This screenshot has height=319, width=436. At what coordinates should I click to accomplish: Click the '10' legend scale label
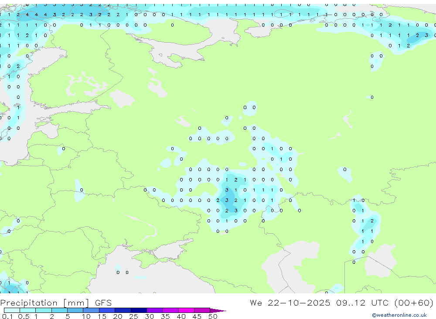click(x=86, y=316)
